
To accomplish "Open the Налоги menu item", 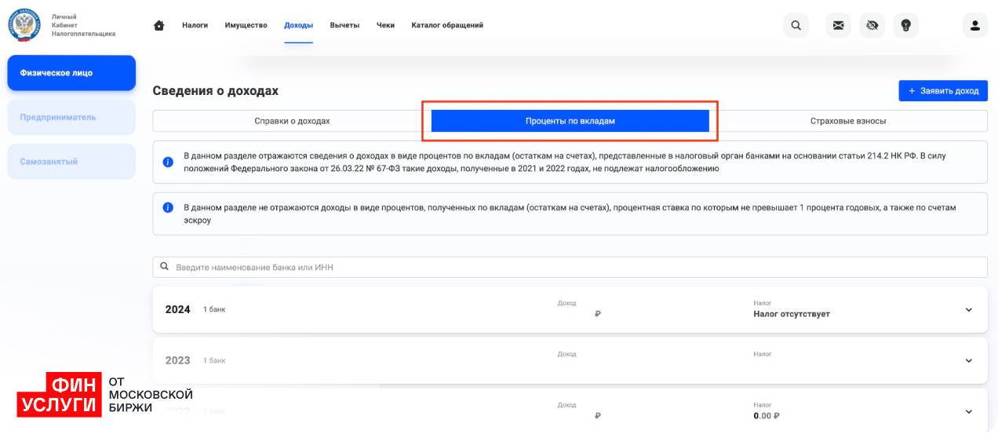I will [x=195, y=25].
